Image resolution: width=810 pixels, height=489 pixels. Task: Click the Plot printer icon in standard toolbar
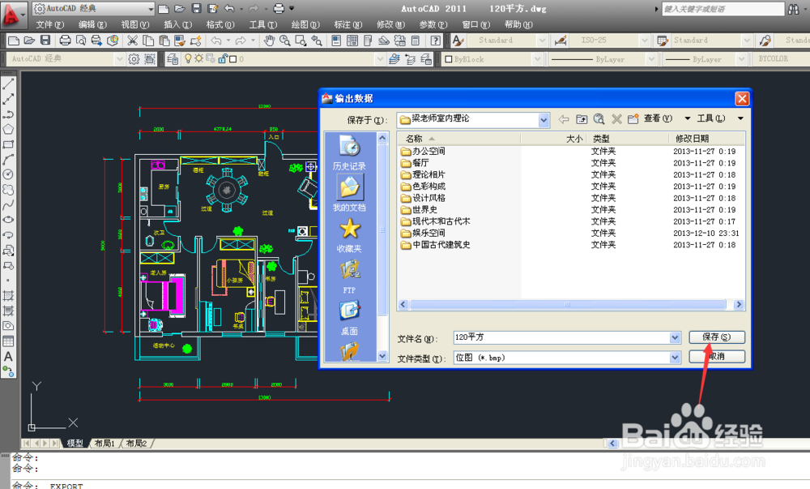(x=65, y=41)
